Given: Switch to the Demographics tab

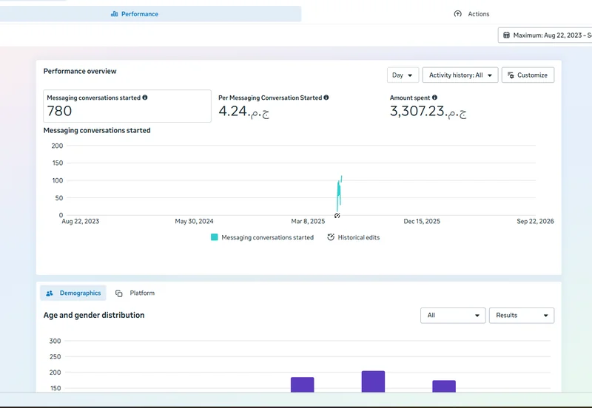Looking at the screenshot, I should tap(73, 293).
